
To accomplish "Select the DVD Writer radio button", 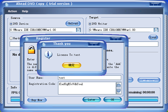I will tap(90, 24).
